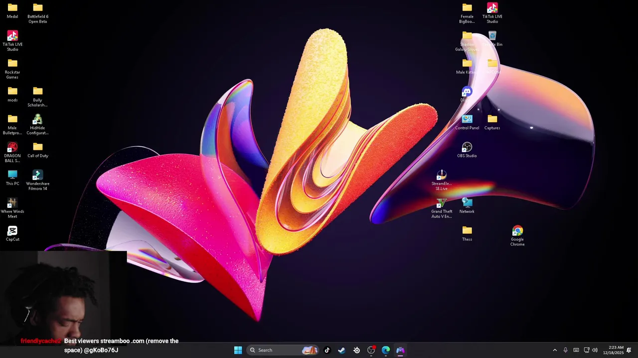The height and width of the screenshot is (358, 638).
Task: Switch to purple game controller app in taskbar
Action: tap(400, 350)
